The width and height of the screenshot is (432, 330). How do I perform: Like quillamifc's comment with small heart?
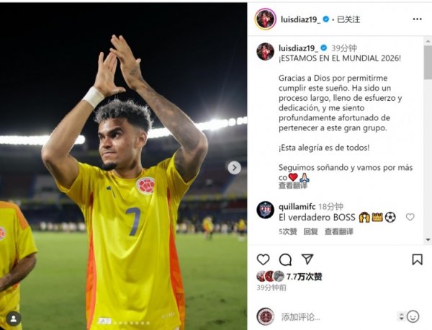pyautogui.click(x=410, y=218)
